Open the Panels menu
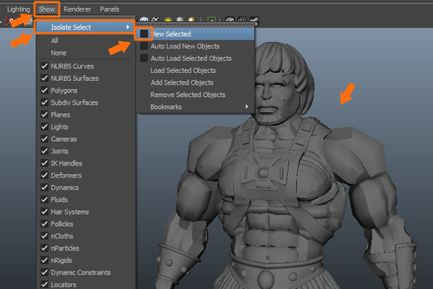 coord(110,9)
